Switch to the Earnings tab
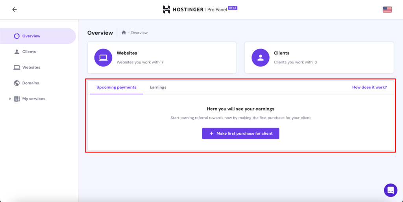The width and height of the screenshot is (403, 202). [x=158, y=87]
